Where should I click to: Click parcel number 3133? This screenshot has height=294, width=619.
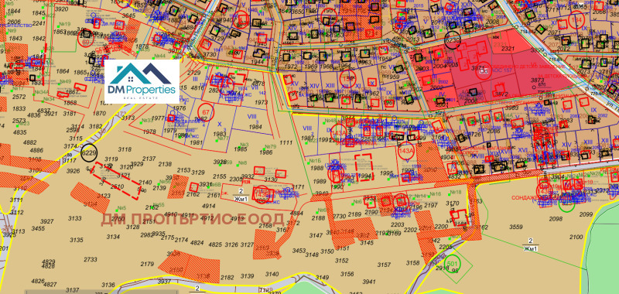(74, 218)
